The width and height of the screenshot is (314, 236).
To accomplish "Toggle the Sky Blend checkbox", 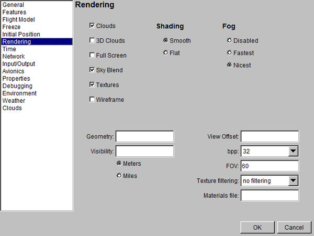I will (x=92, y=70).
